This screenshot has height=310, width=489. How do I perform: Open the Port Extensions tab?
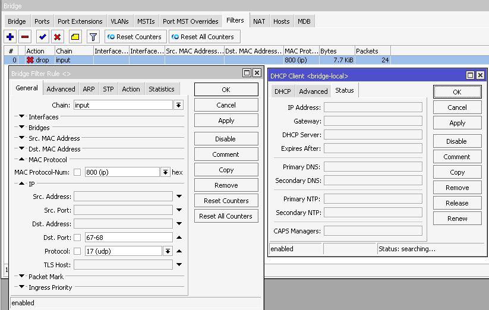pyautogui.click(x=80, y=21)
